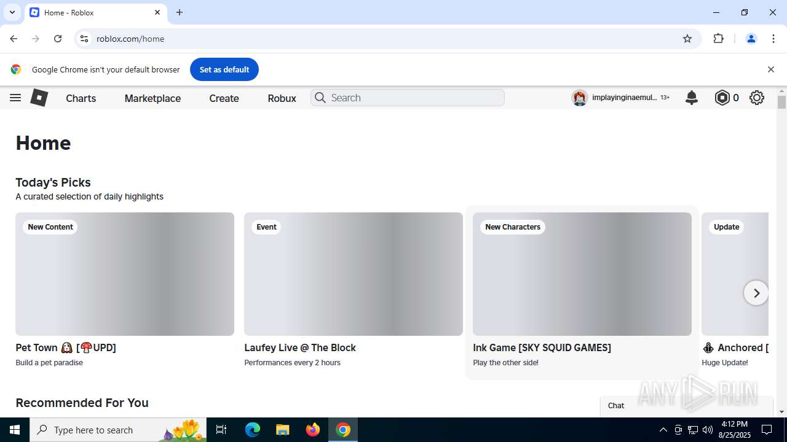
Task: Go to the Create page
Action: coord(224,98)
